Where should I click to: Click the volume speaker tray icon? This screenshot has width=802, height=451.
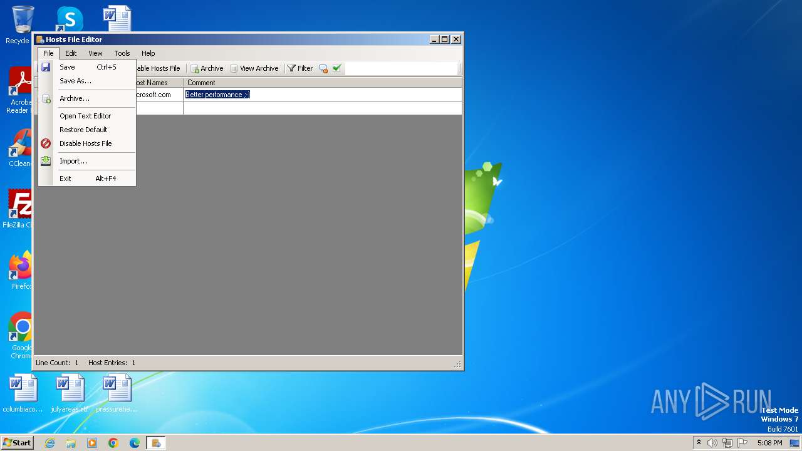tap(712, 443)
